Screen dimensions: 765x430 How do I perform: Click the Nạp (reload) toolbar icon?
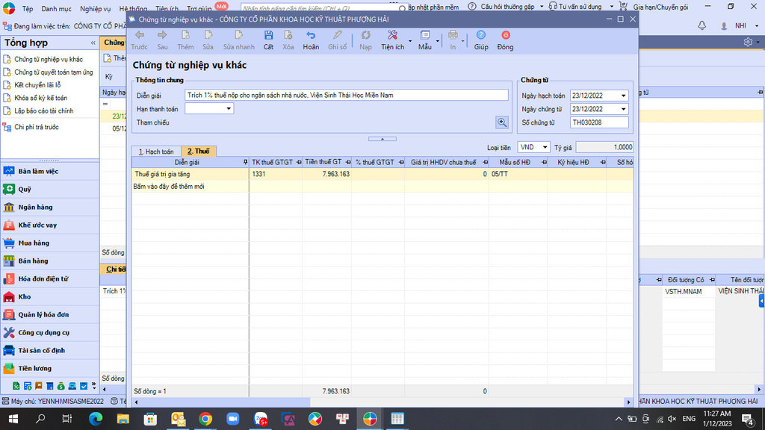(365, 35)
